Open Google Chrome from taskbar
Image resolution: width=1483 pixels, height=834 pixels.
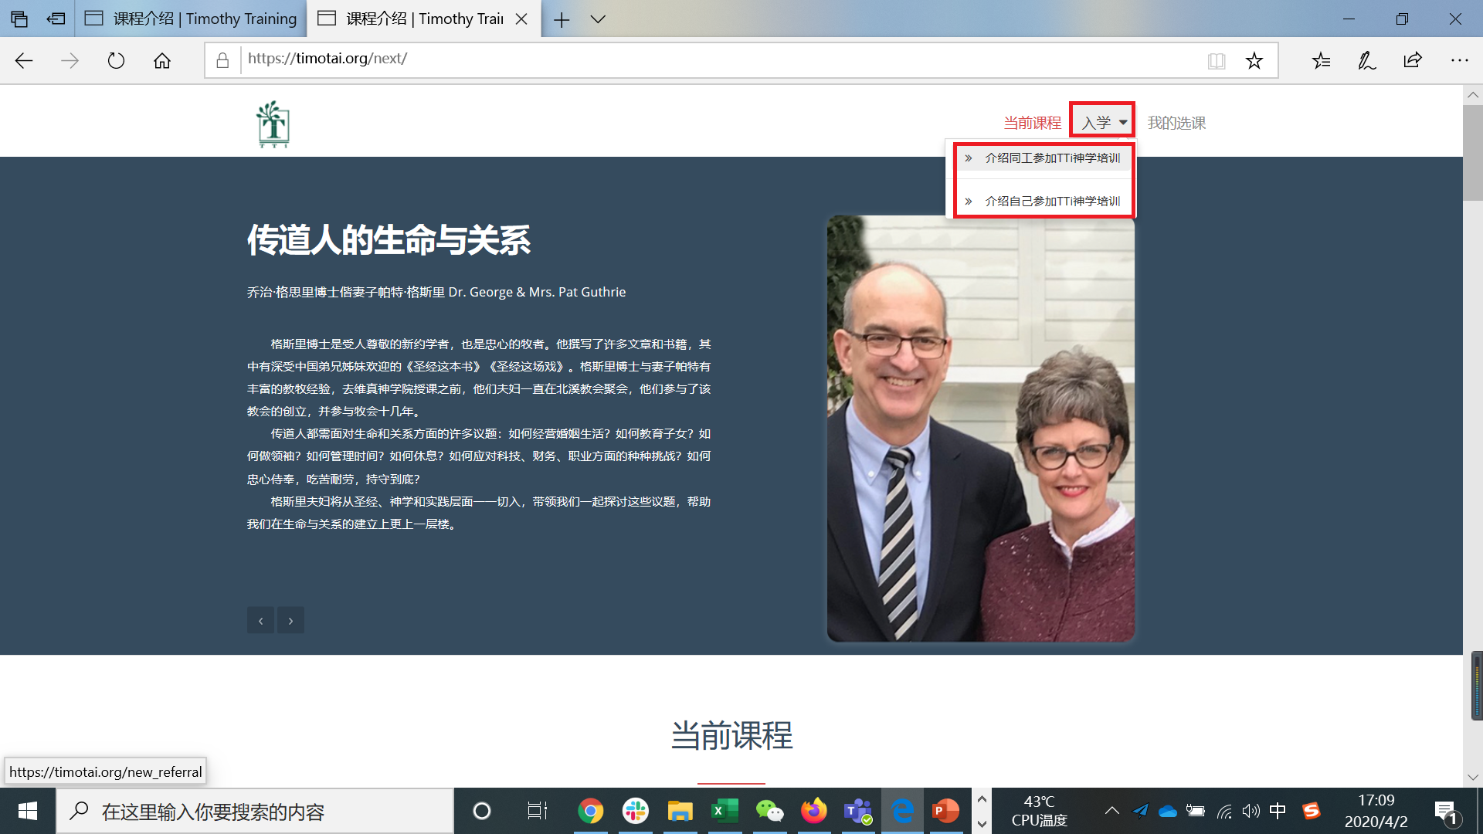(591, 811)
